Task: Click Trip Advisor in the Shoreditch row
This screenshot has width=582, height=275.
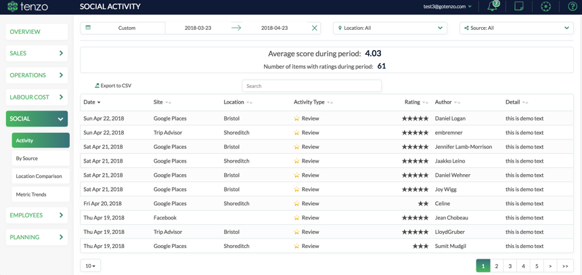Action: [x=168, y=133]
